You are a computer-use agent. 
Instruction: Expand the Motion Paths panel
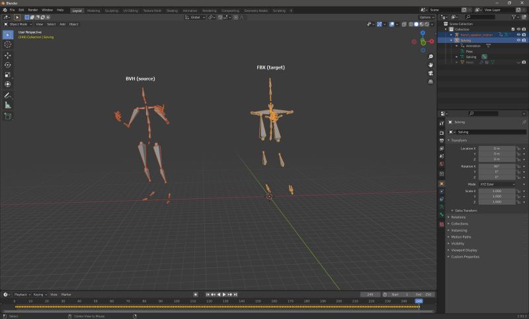[x=461, y=237]
